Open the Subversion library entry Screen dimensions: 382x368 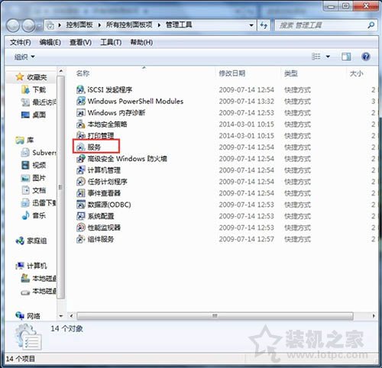coord(39,153)
